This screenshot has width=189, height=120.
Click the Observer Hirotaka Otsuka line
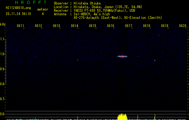click(x=77, y=3)
